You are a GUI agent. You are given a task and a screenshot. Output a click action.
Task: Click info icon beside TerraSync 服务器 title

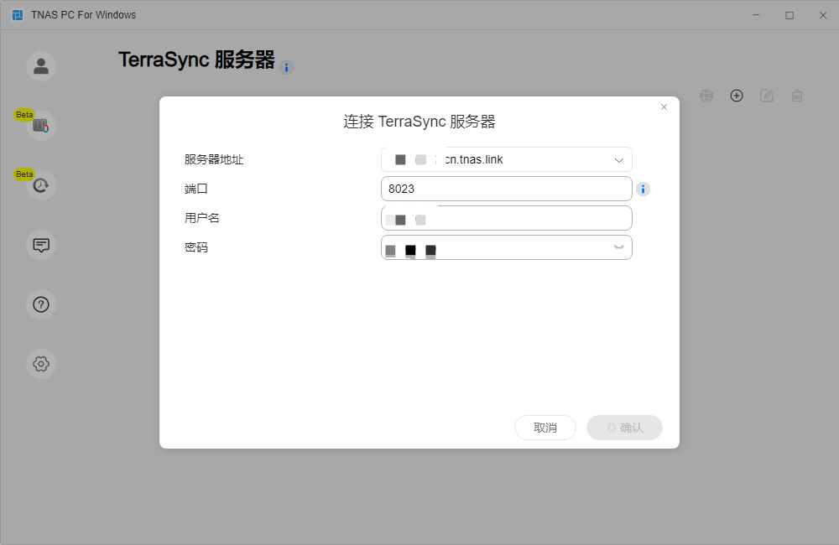pyautogui.click(x=286, y=67)
